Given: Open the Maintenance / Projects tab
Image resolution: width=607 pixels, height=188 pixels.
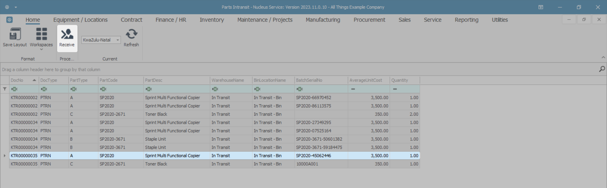Looking at the screenshot, I should tap(265, 20).
